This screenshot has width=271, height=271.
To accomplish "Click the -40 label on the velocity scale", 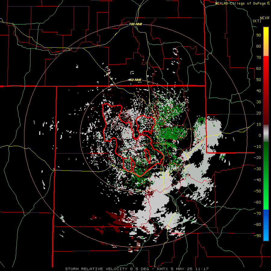I will click(x=257, y=180).
